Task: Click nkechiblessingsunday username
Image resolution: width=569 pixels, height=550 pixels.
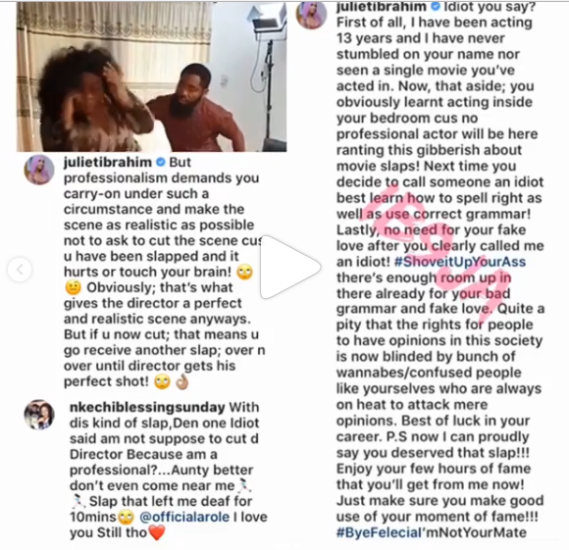Action: [147, 407]
